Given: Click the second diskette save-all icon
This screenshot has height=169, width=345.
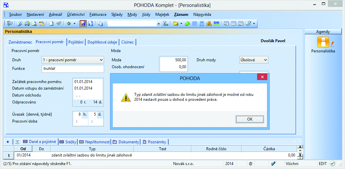Looking at the screenshot, I should tap(91, 23).
